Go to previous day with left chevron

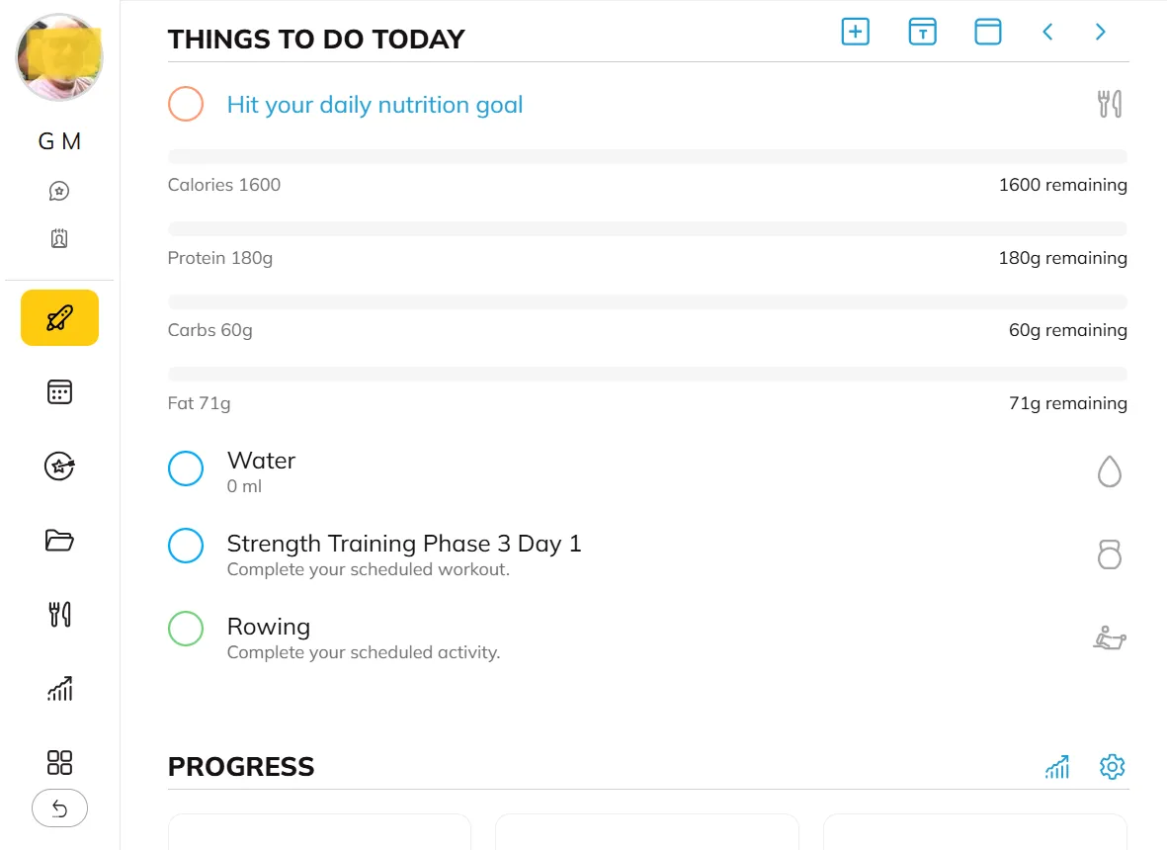(1047, 32)
